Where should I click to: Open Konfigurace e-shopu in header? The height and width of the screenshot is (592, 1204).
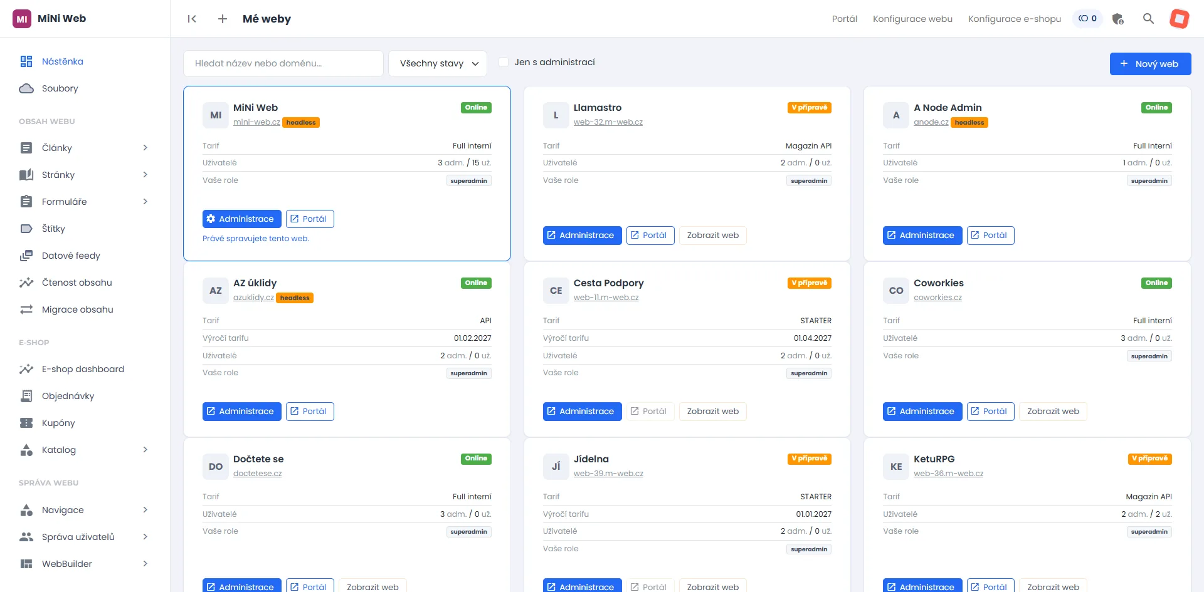point(1015,19)
